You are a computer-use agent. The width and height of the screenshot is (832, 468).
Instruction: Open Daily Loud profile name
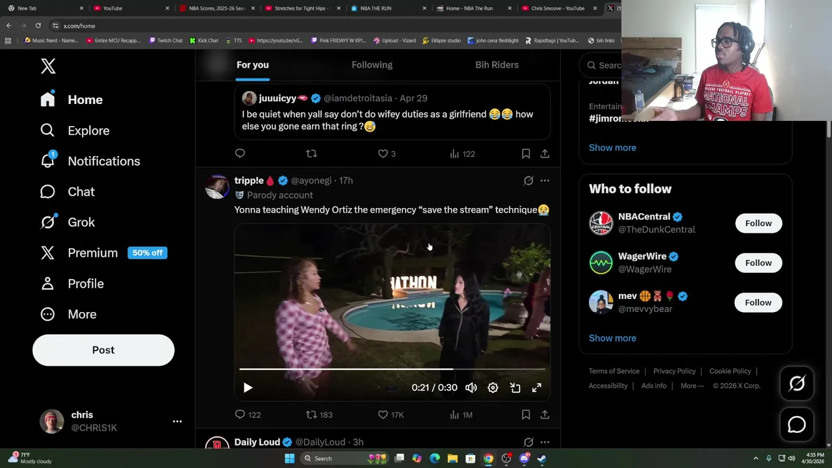click(x=257, y=442)
